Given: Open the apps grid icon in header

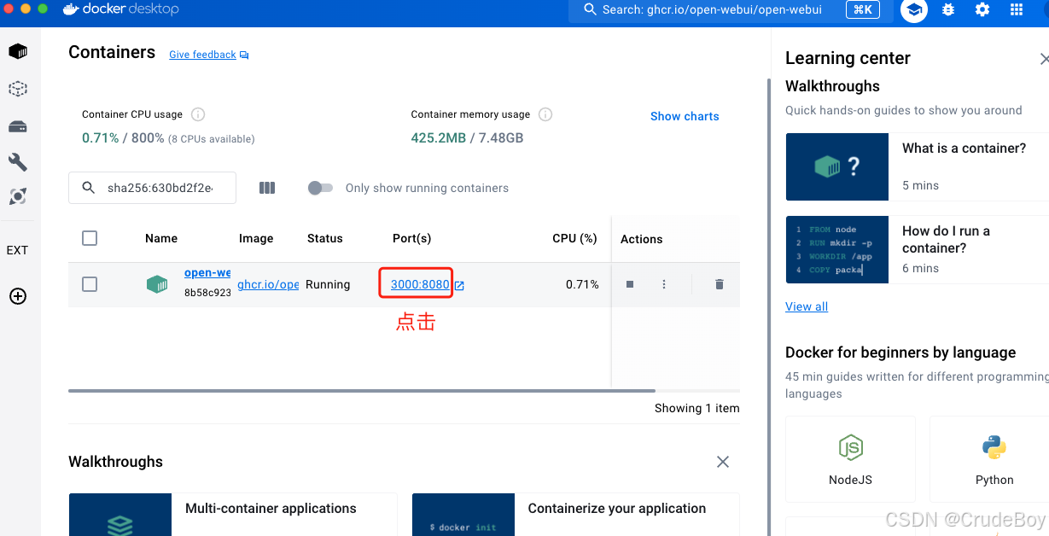Looking at the screenshot, I should click(x=1017, y=9).
